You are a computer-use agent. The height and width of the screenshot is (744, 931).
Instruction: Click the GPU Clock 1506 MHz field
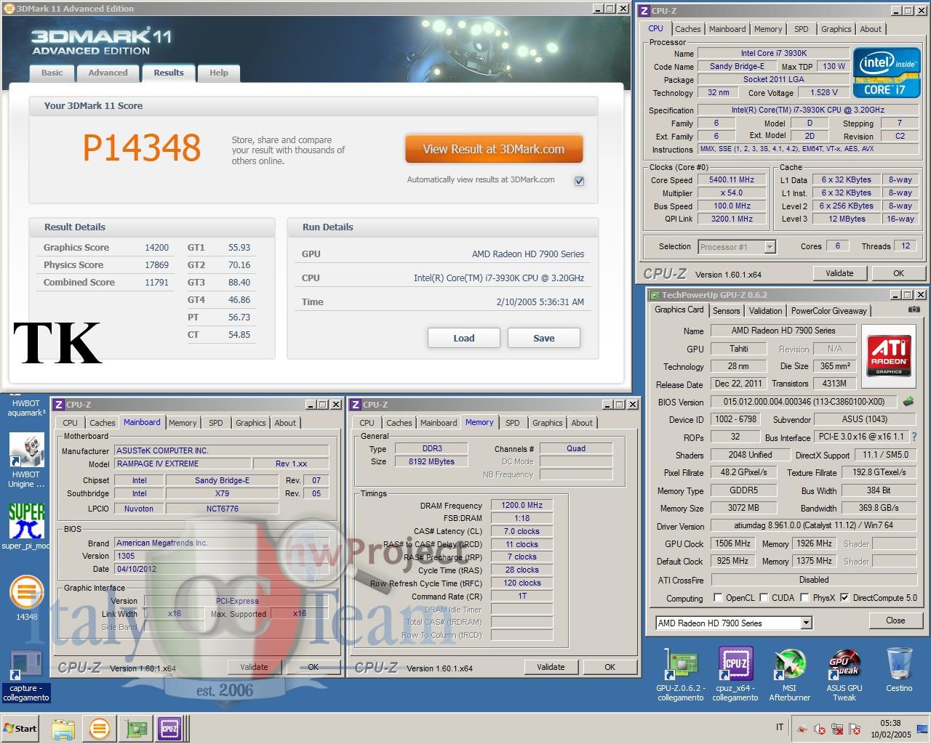[733, 543]
